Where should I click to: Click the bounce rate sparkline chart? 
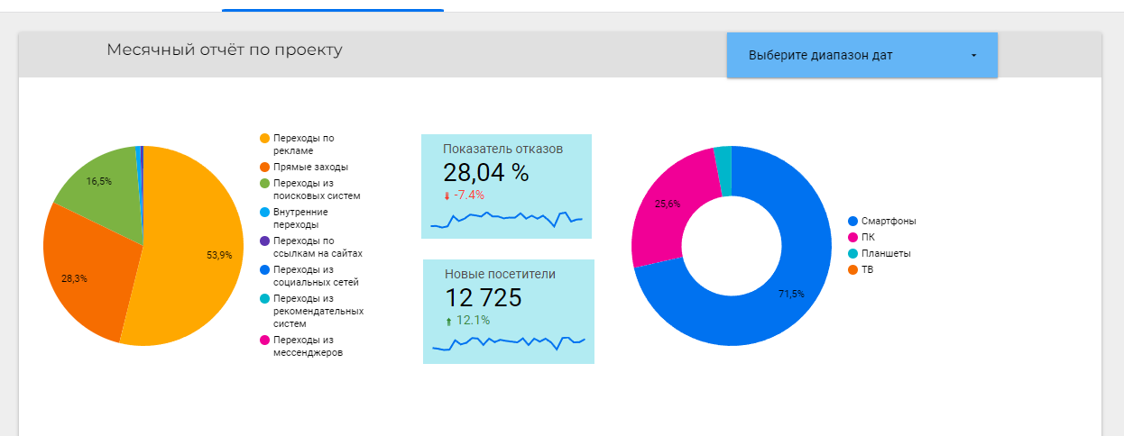coord(507,219)
